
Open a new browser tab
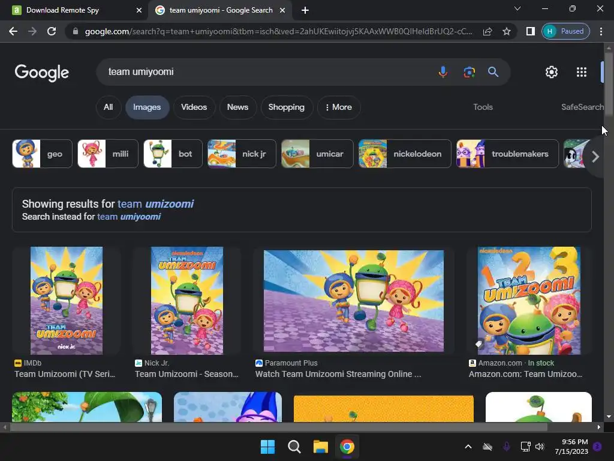(305, 10)
